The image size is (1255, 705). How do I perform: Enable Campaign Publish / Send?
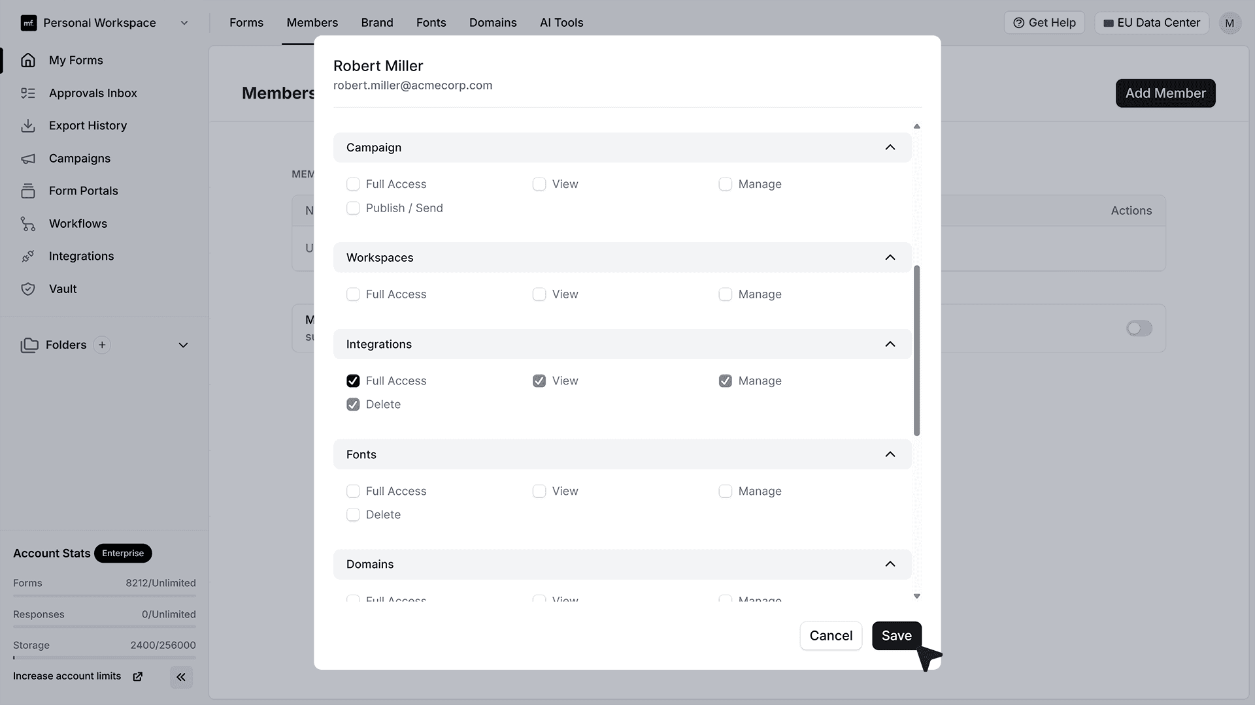(353, 208)
